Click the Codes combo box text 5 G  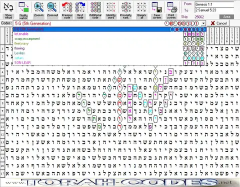tap(33, 23)
